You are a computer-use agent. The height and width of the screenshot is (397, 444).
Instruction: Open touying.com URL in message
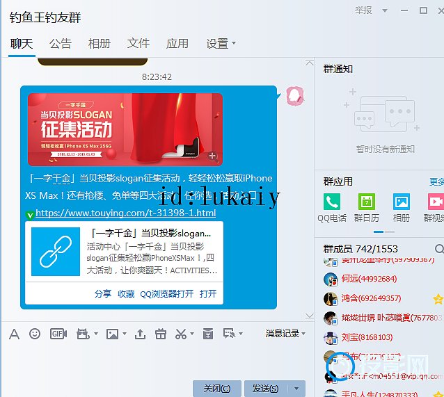pos(126,213)
